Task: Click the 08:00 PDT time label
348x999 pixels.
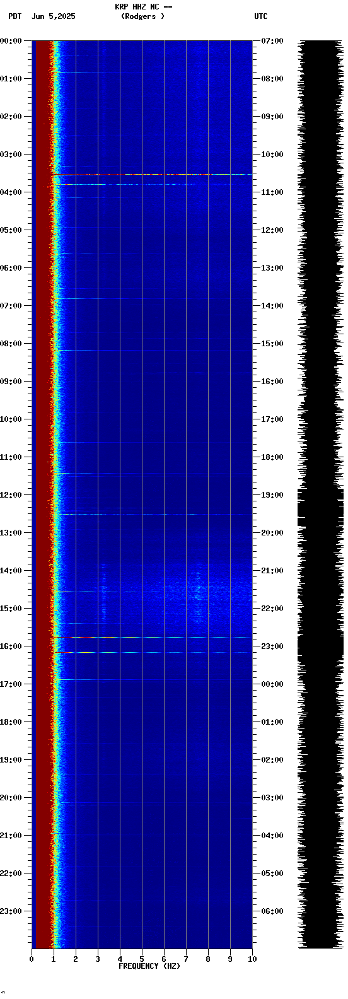Action: [11, 344]
